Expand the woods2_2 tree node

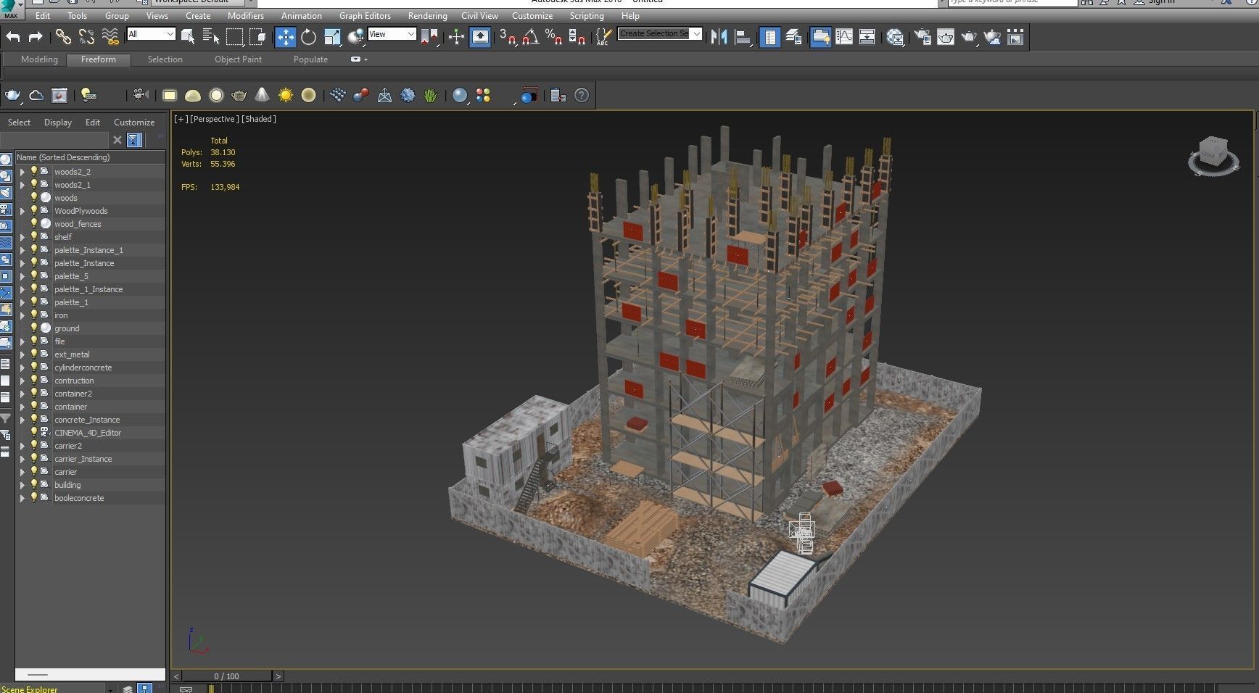click(x=22, y=172)
